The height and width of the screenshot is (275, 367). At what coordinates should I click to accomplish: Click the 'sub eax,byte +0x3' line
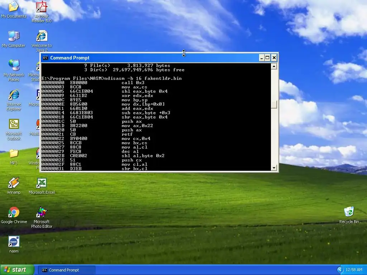pos(106,113)
